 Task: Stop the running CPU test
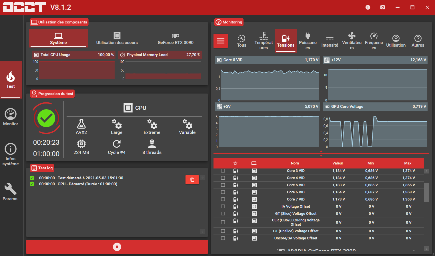[117, 247]
